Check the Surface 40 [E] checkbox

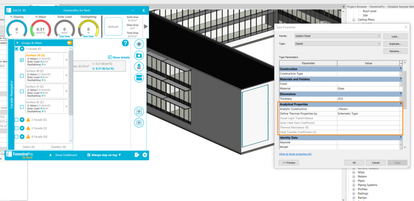22,76
